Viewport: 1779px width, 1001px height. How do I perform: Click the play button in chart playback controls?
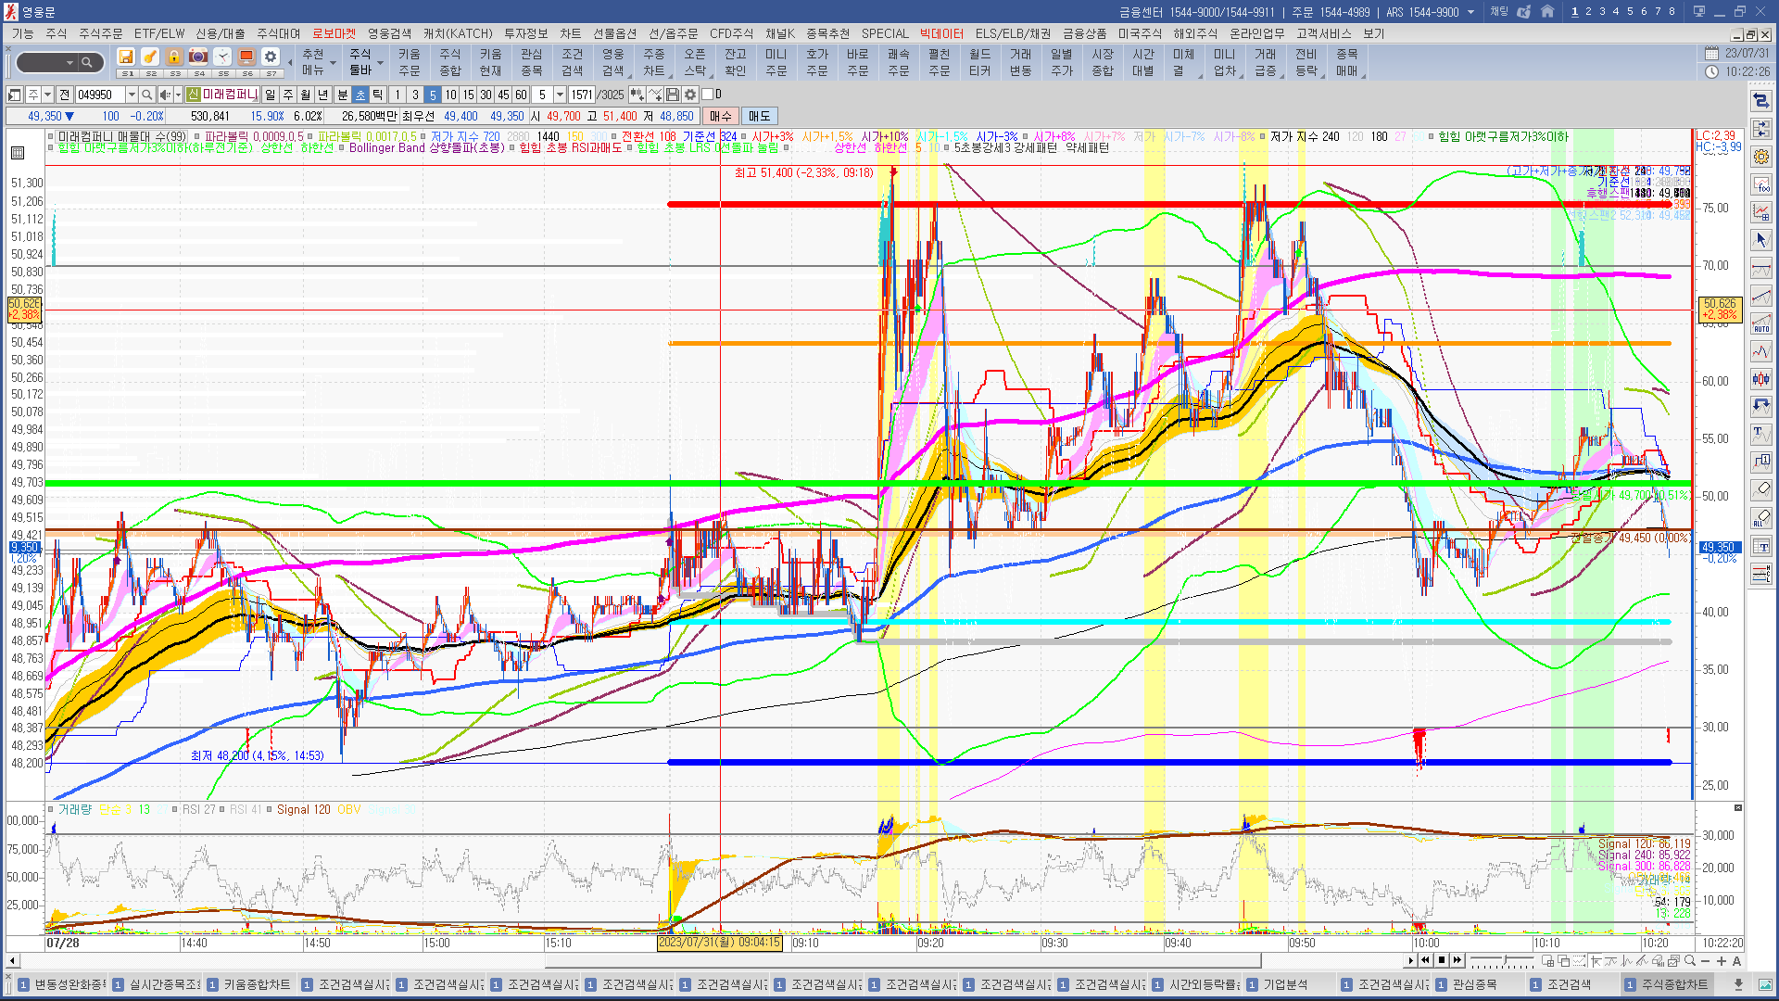click(1411, 960)
